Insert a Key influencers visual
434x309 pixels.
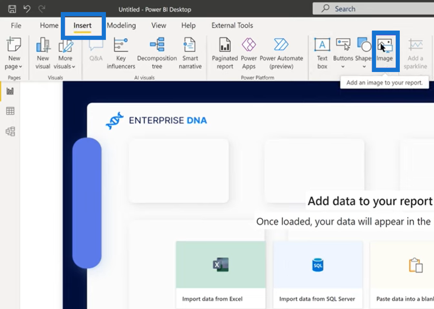point(121,54)
